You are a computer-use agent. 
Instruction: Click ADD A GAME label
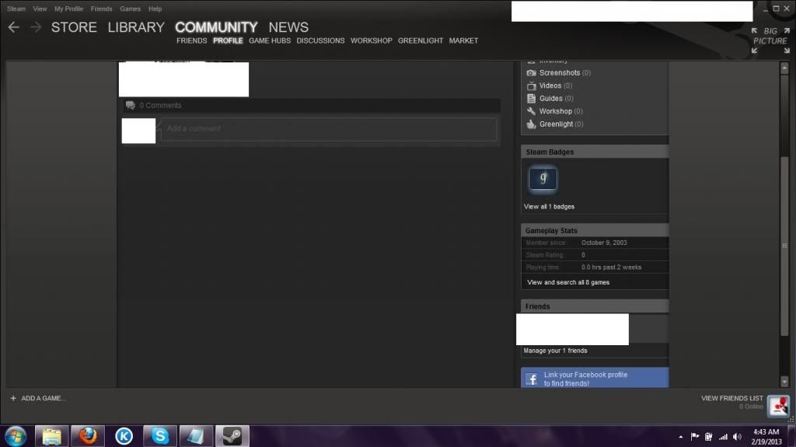pyautogui.click(x=44, y=398)
